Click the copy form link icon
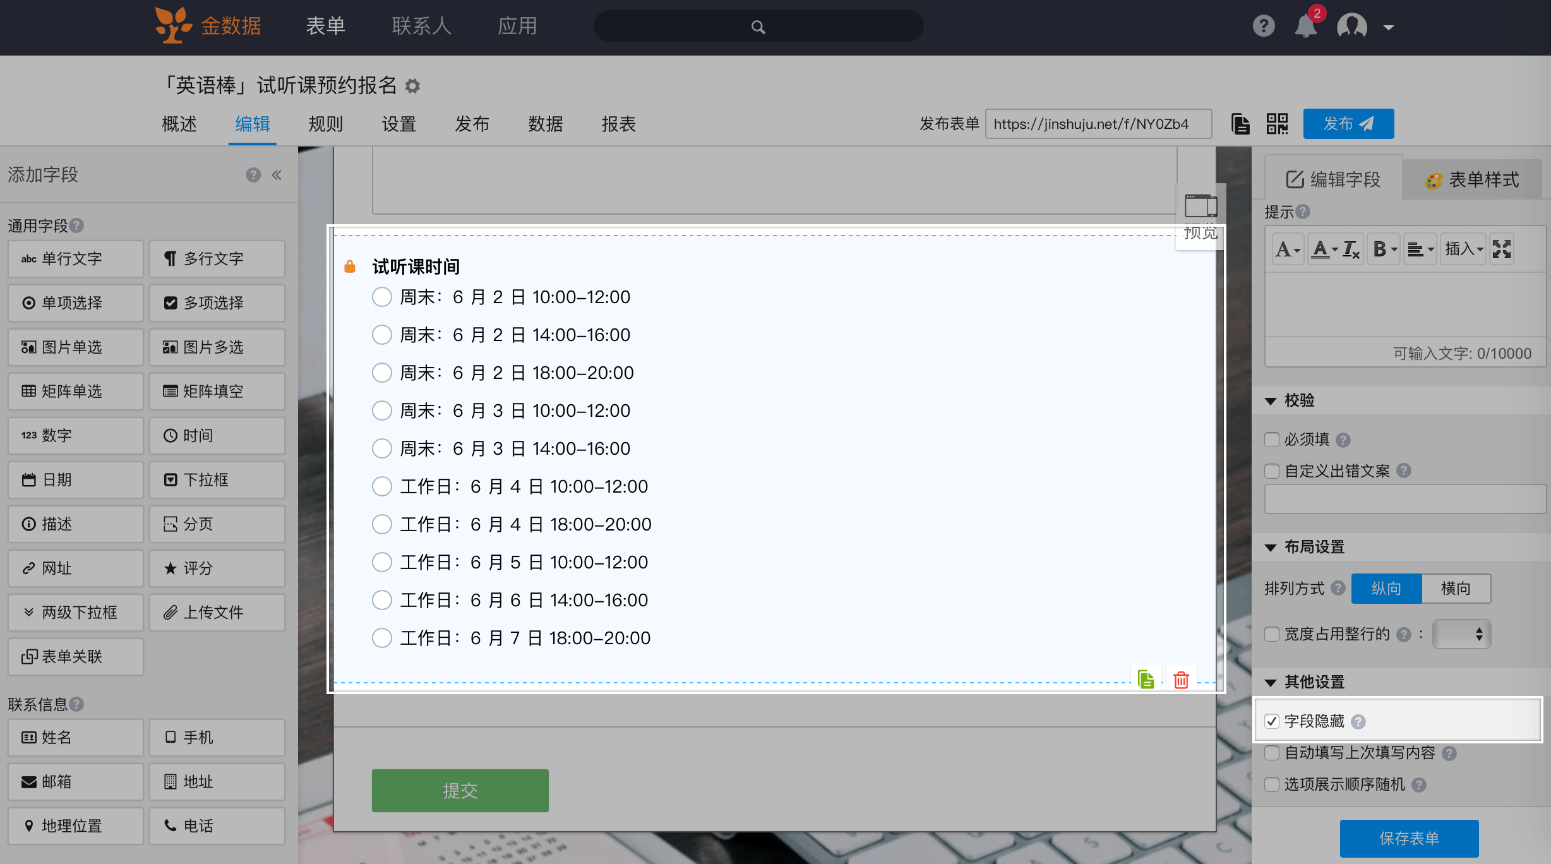1551x864 pixels. 1240,124
